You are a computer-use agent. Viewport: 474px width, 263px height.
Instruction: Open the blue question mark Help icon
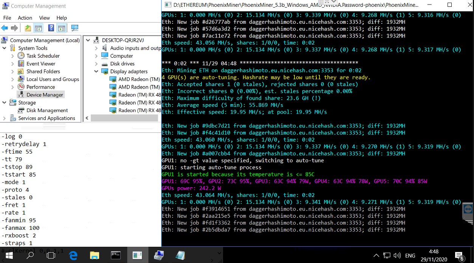(x=51, y=28)
